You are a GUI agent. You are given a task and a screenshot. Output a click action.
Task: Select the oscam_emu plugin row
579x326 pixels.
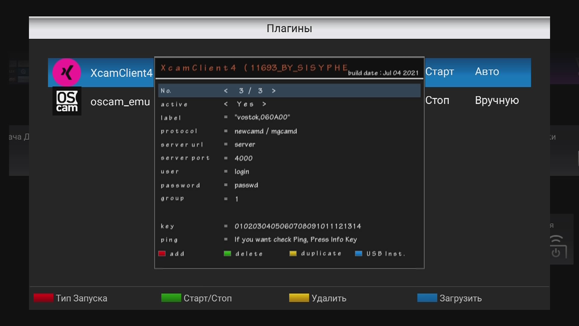click(289, 101)
